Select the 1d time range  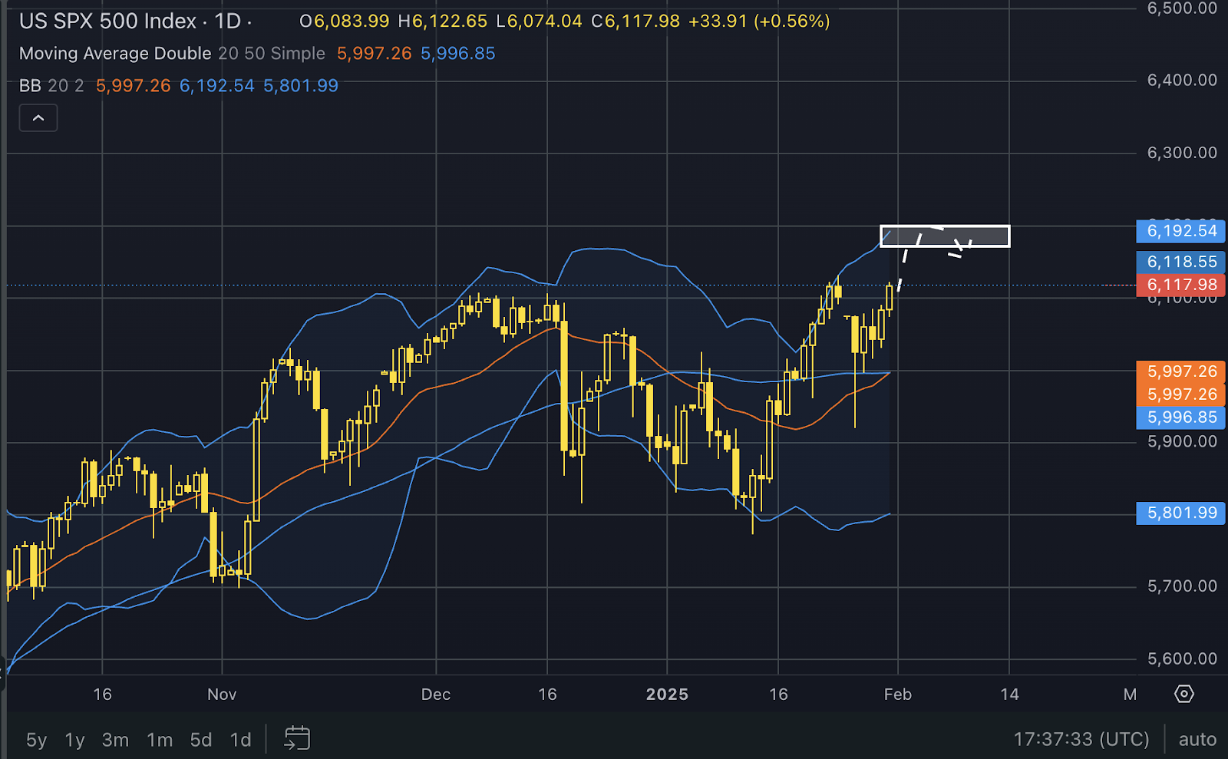241,740
